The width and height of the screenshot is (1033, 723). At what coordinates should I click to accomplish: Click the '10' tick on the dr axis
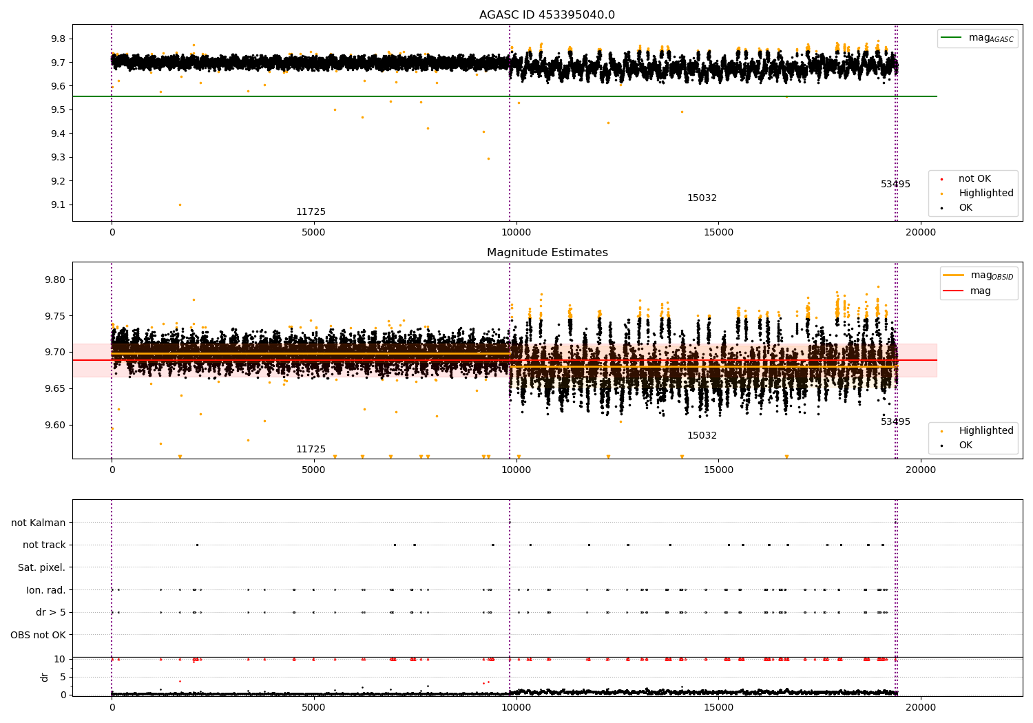60,660
